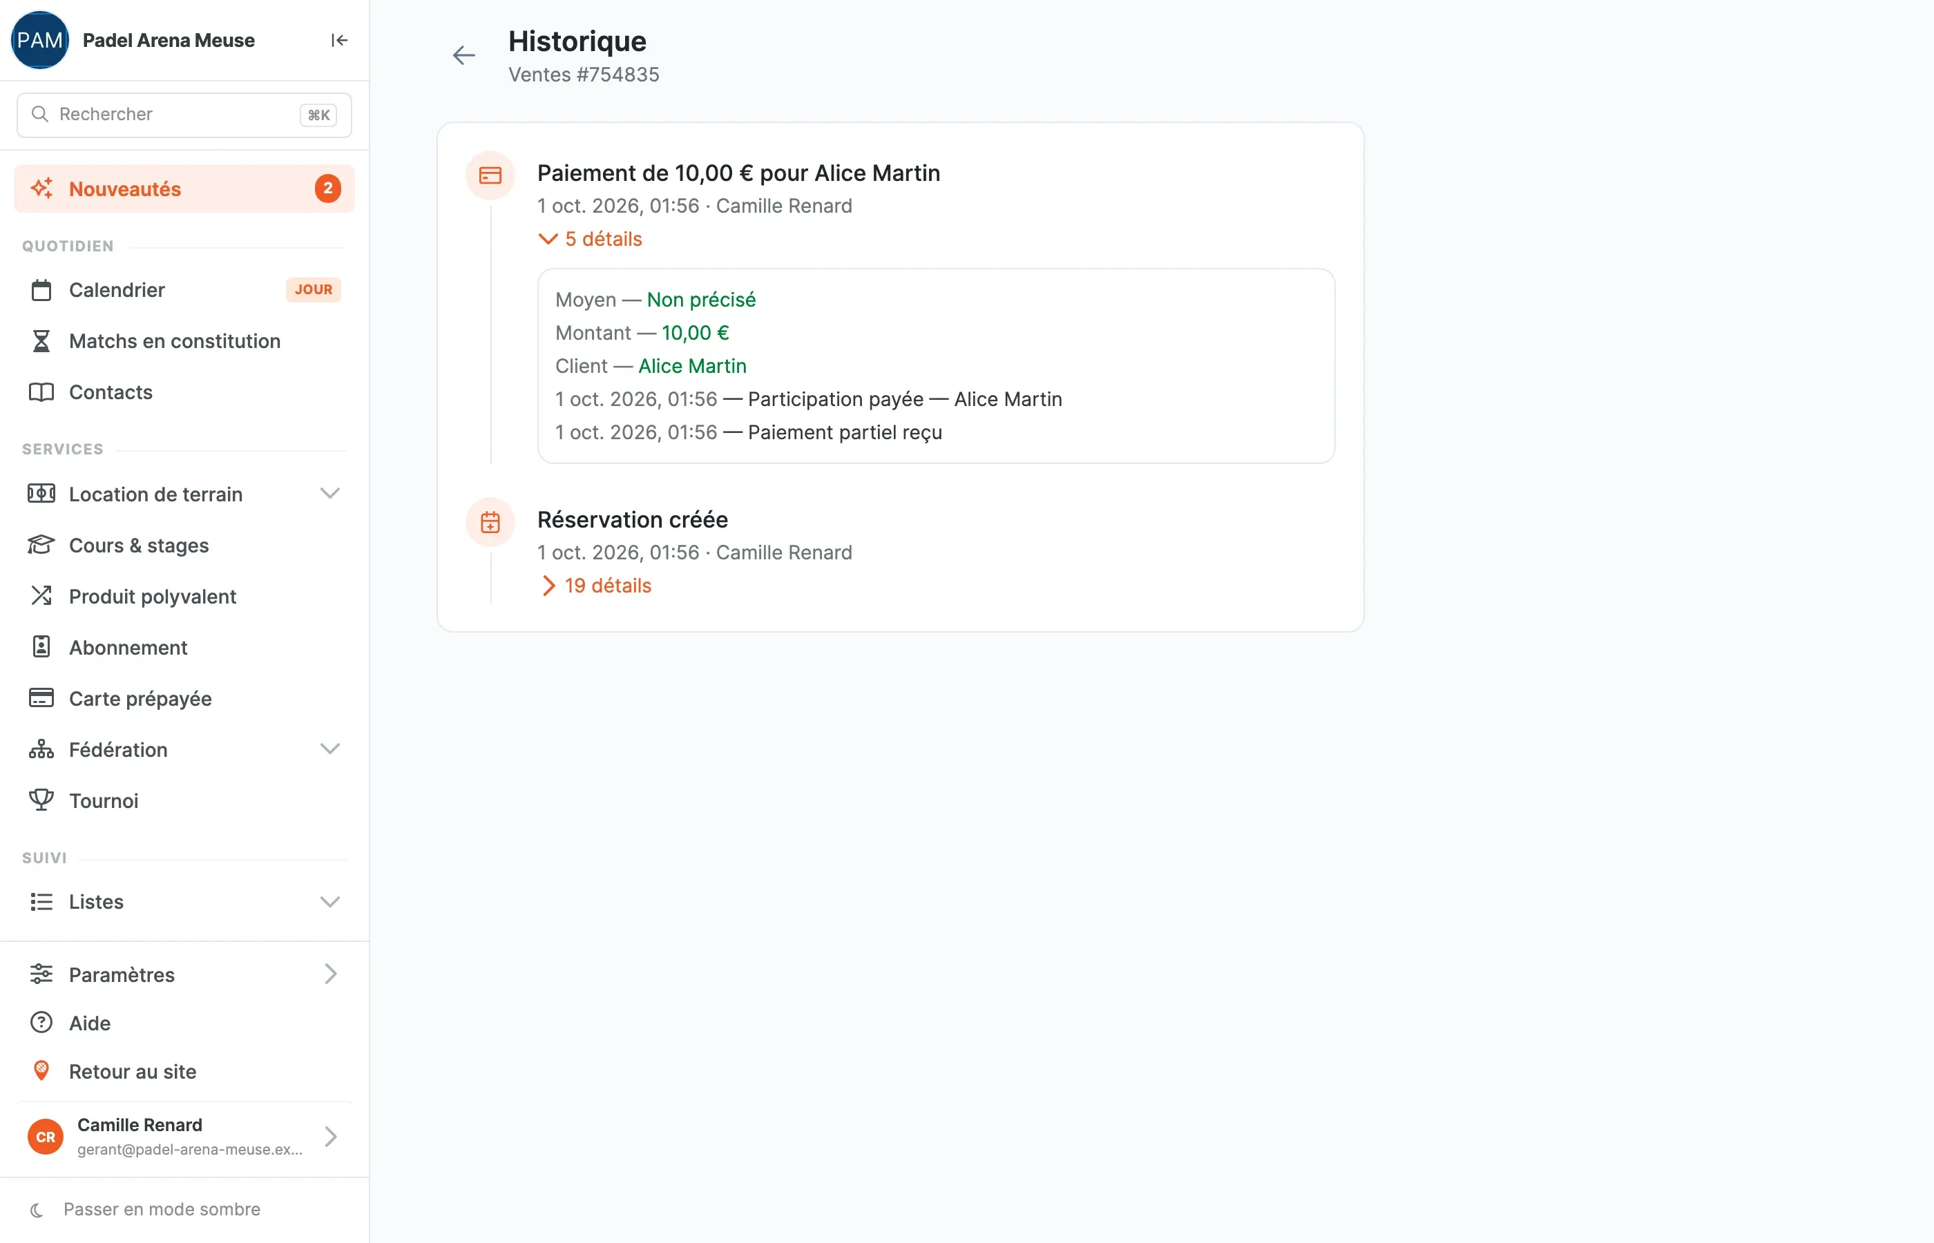Click the JOUR badge next to Calendrier

coord(313,290)
